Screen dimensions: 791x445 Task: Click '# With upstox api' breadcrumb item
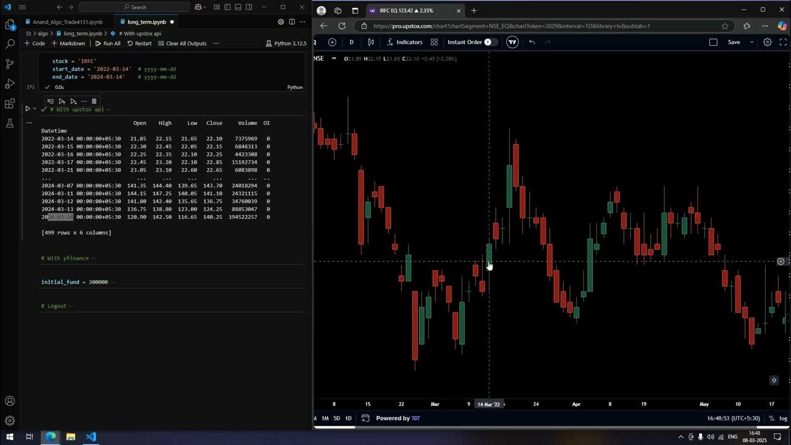coord(140,33)
